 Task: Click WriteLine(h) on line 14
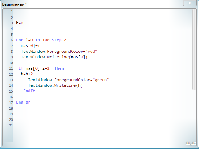click(x=69, y=85)
